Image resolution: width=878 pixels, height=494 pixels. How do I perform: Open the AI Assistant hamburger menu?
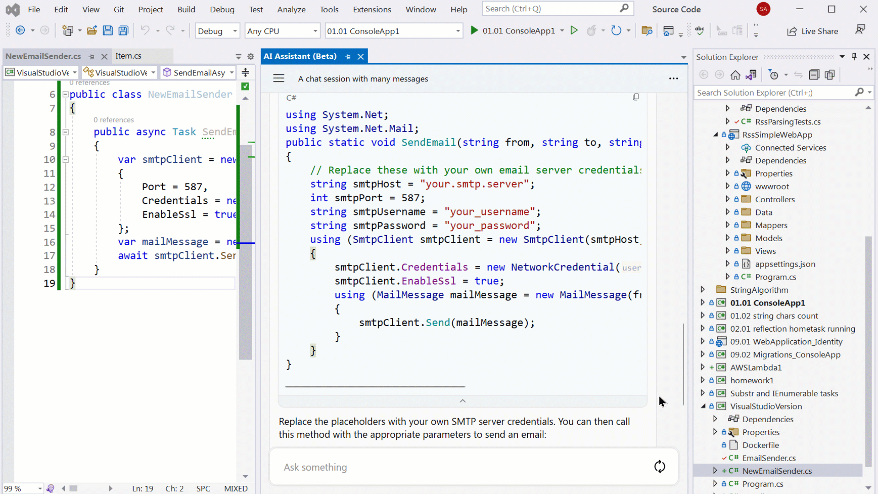278,78
